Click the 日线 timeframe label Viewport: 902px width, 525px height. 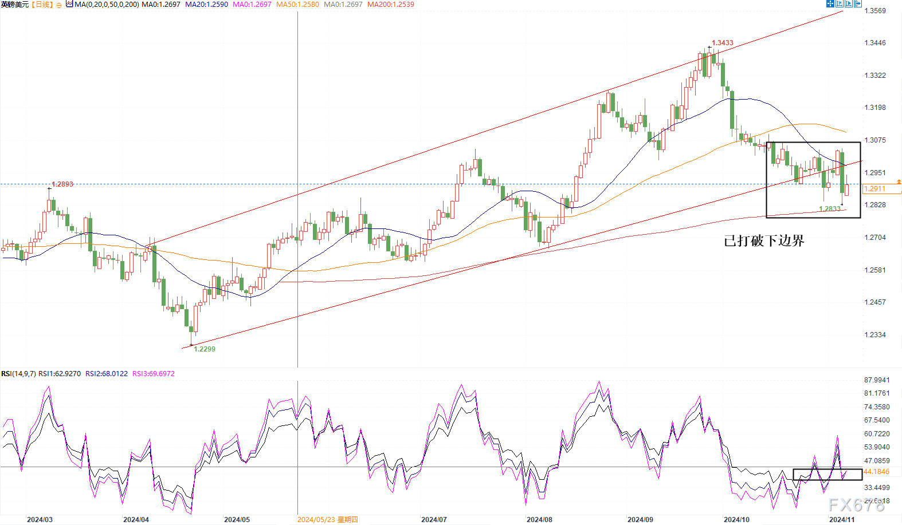42,5
